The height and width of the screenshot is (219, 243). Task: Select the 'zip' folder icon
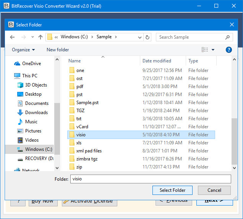72,167
